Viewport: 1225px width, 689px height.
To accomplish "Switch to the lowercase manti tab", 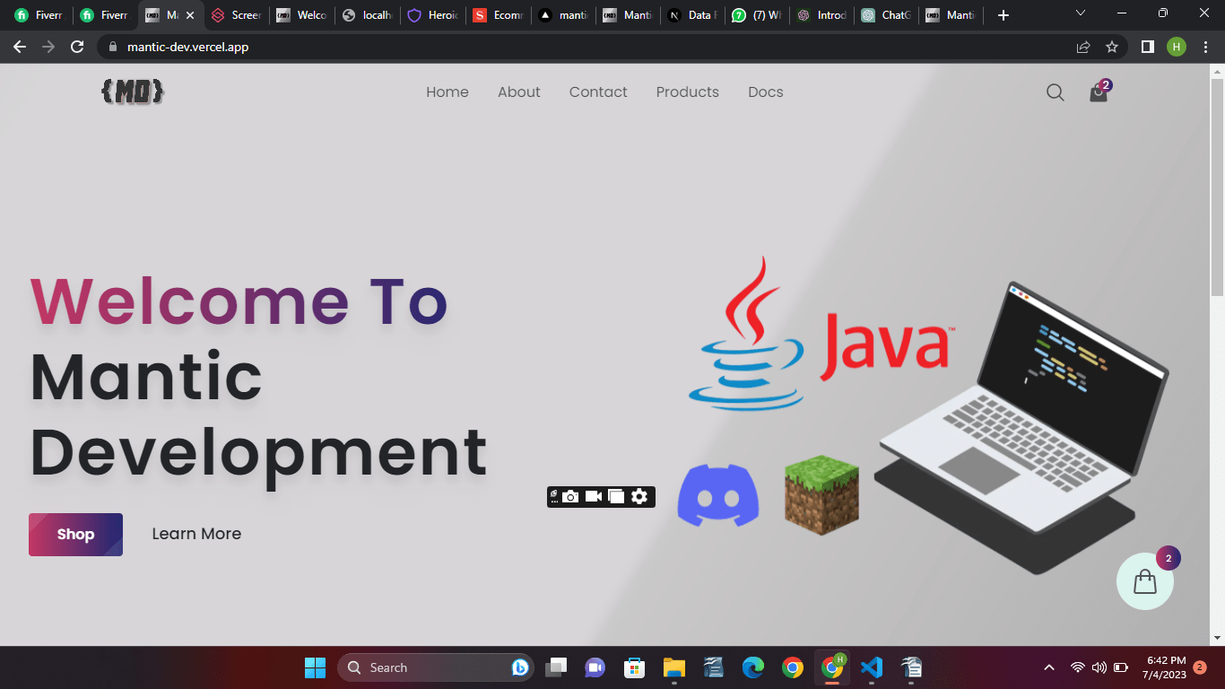I will click(x=563, y=15).
